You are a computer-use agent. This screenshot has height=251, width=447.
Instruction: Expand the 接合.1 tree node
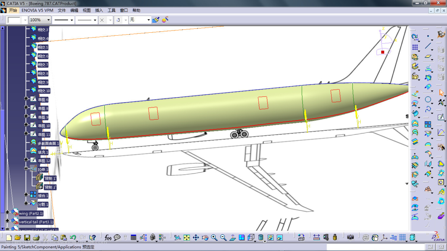click(26, 194)
